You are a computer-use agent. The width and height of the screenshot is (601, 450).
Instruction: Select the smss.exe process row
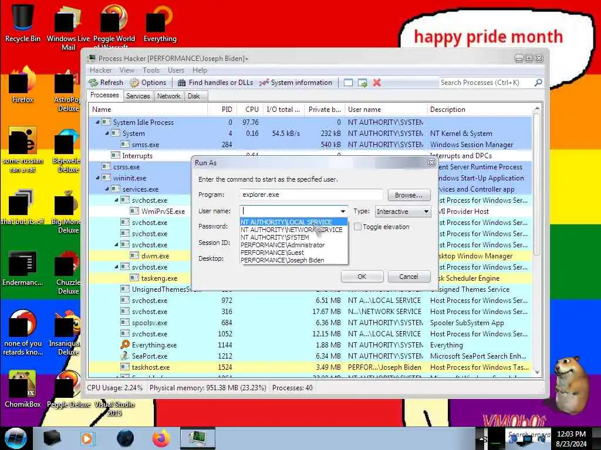coord(310,144)
